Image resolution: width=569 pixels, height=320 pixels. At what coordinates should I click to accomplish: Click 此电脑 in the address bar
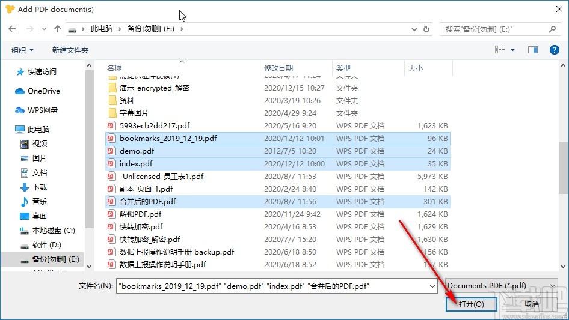102,29
